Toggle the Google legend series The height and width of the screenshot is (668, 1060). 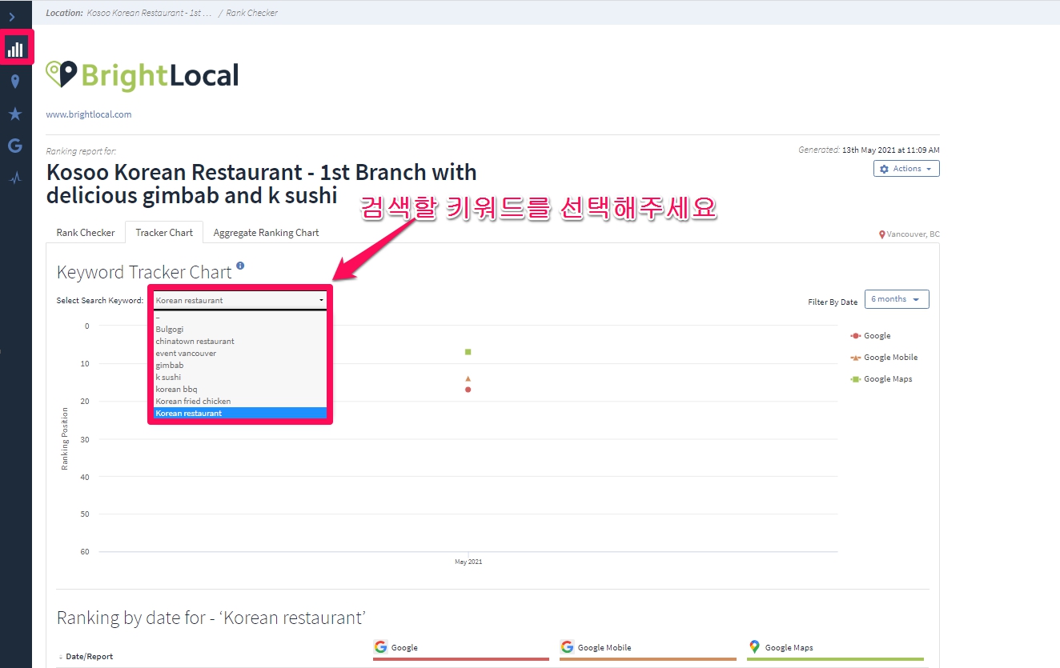871,336
